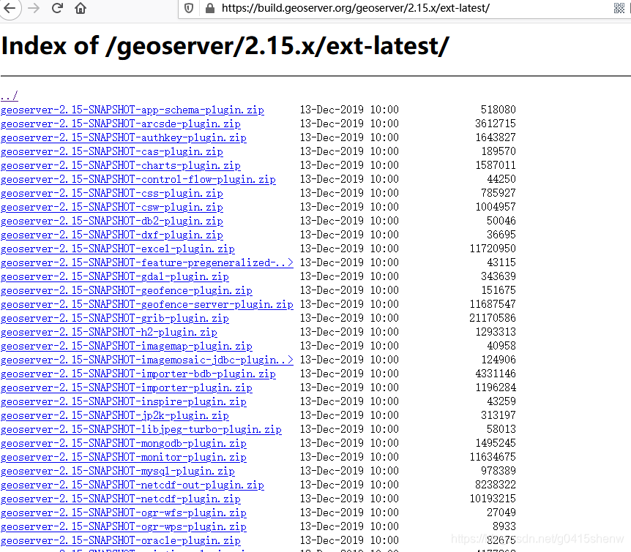Download the grib plugin zip
The image size is (631, 552).
tap(115, 318)
